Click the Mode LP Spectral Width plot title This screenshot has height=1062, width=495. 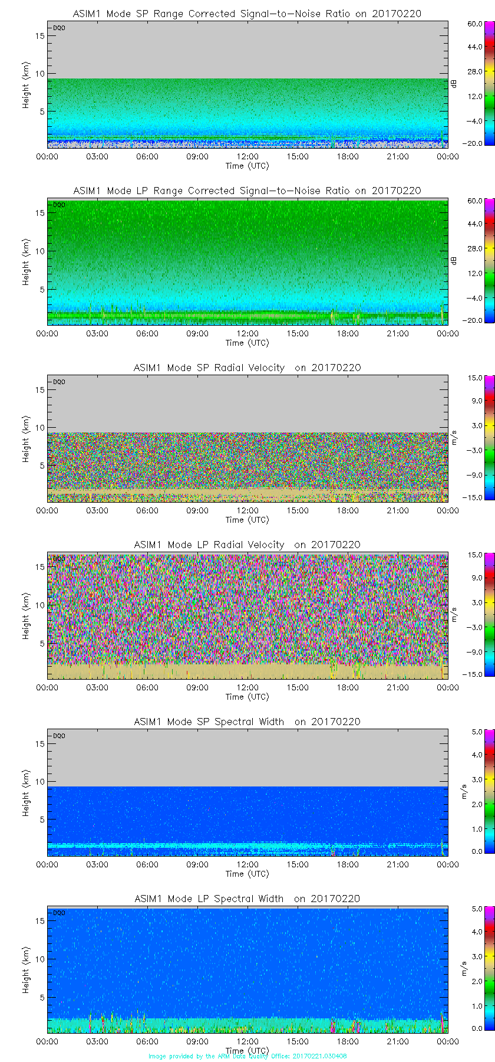pos(247,899)
